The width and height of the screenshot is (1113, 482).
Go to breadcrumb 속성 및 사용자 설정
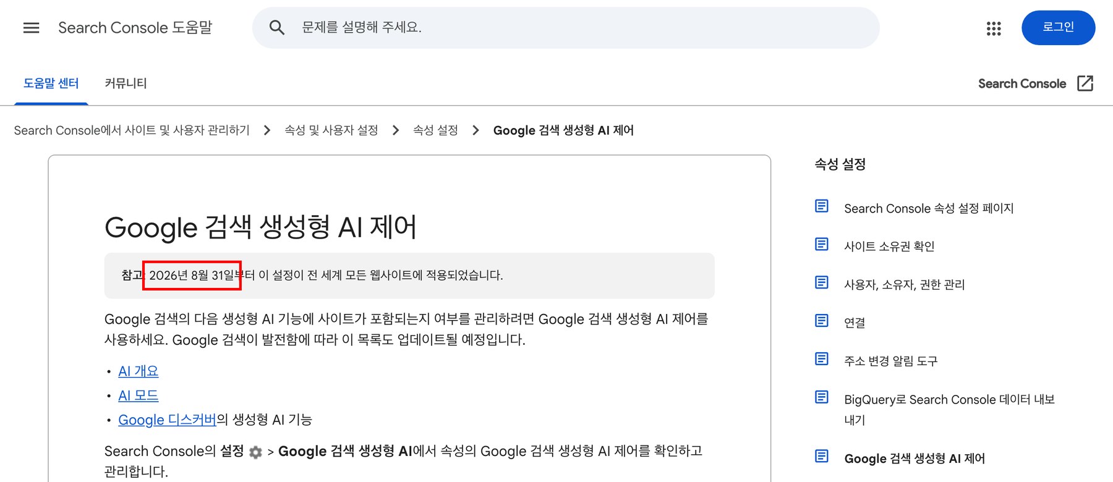tap(331, 130)
